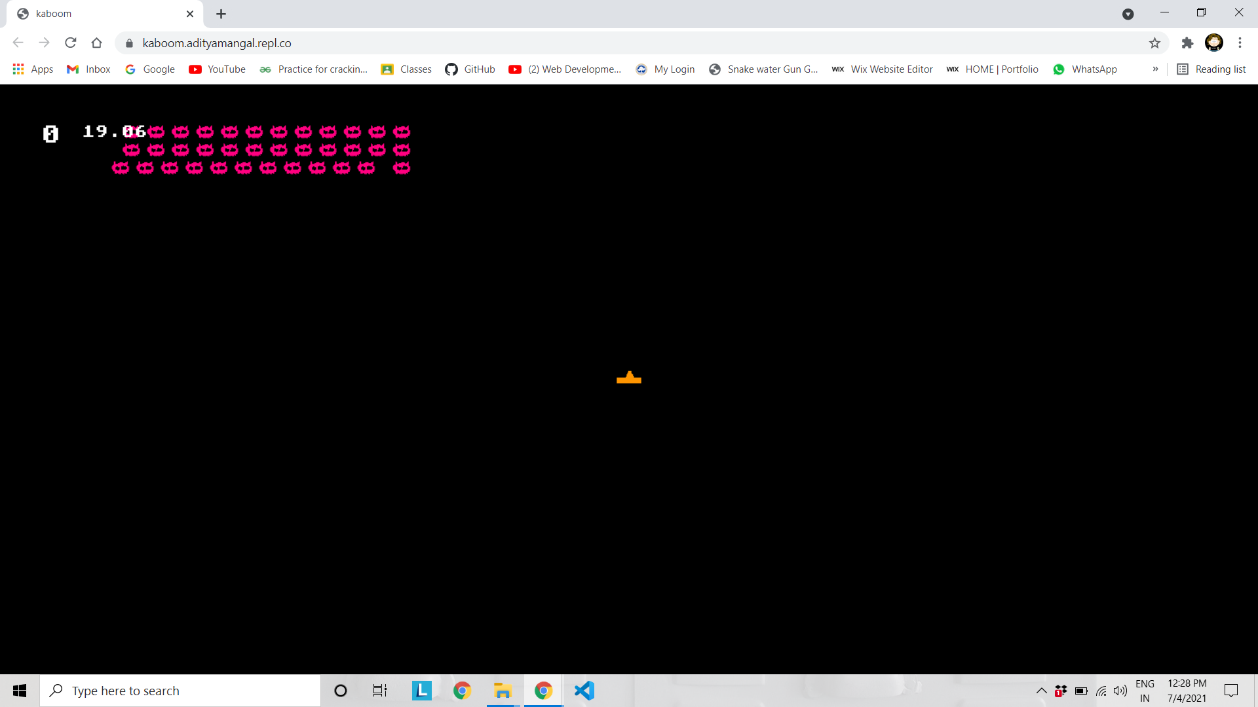The height and width of the screenshot is (707, 1258).
Task: Open the GitHub bookmark
Action: pyautogui.click(x=470, y=69)
